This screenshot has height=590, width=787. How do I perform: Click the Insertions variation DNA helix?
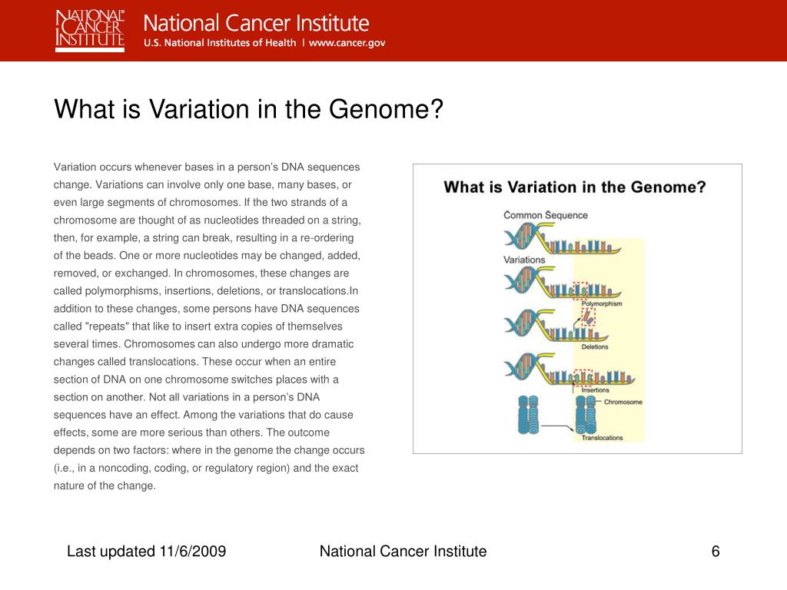coord(569,370)
